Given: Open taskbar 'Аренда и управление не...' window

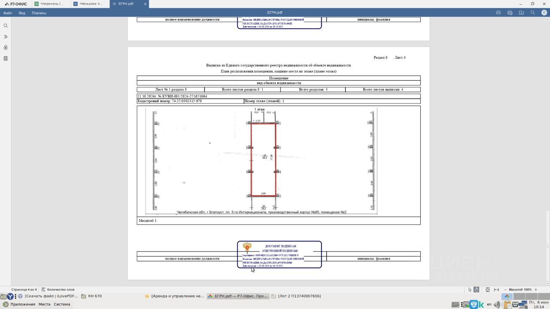Looking at the screenshot, I should pyautogui.click(x=174, y=296).
